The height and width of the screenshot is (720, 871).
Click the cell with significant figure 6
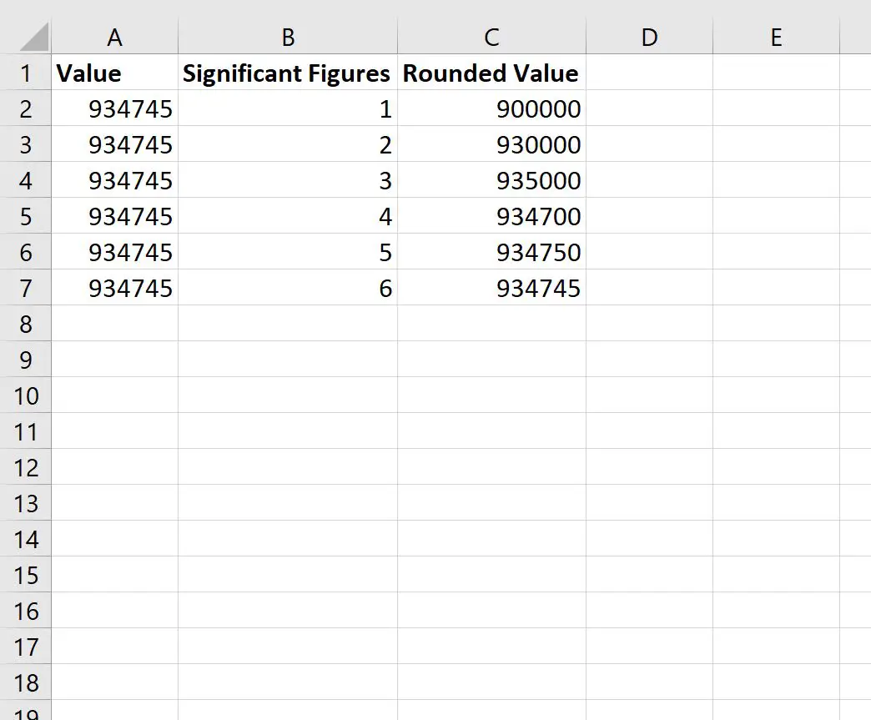[287, 288]
